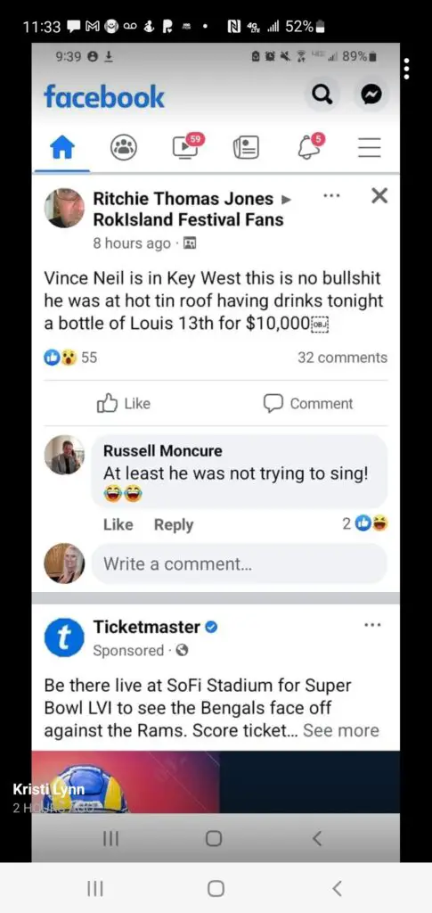The width and height of the screenshot is (432, 913).
Task: Open RokIsland Festival Fans group
Action: 188,219
